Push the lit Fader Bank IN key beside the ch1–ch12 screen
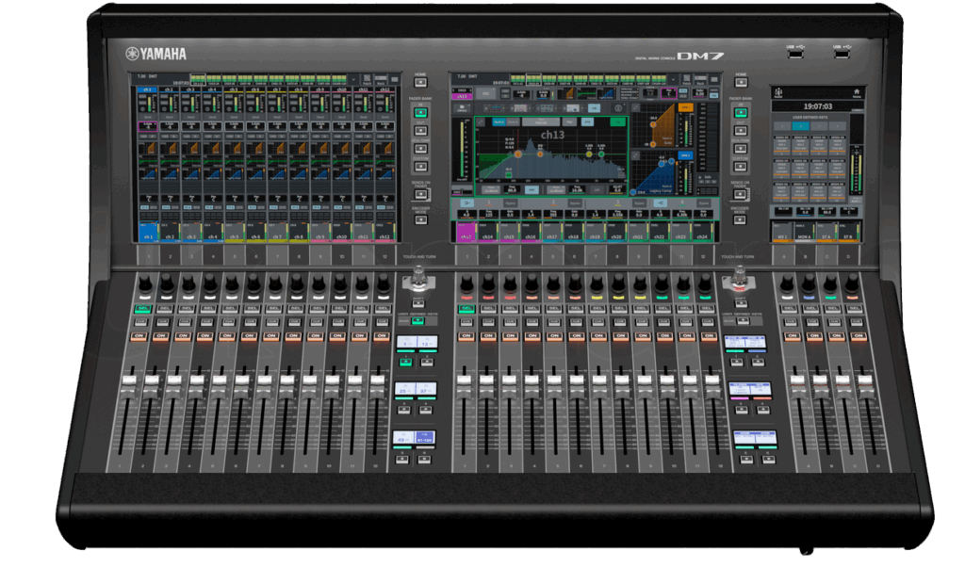 421,112
